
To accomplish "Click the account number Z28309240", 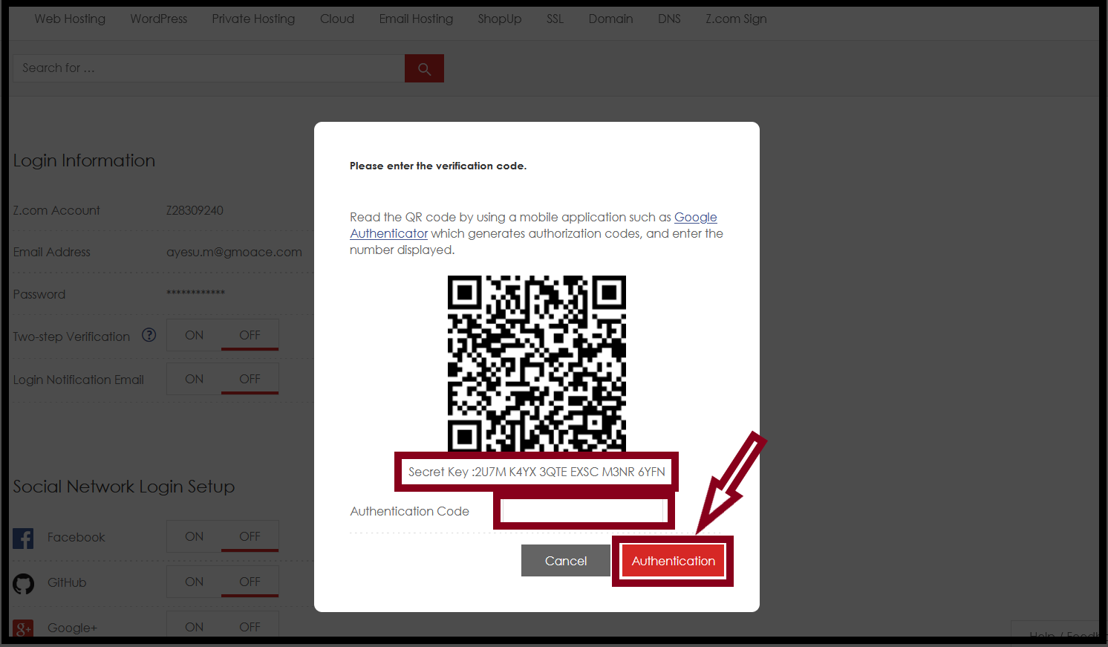I will 195,210.
